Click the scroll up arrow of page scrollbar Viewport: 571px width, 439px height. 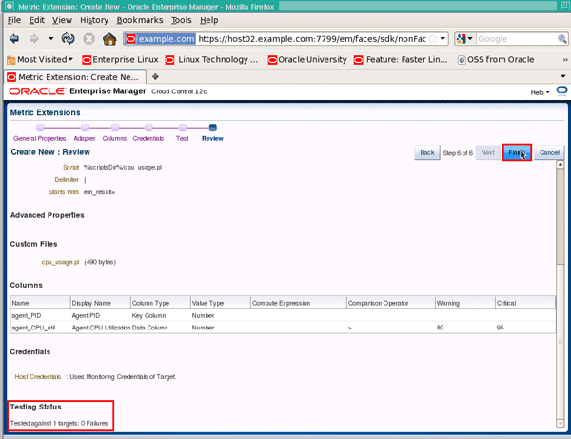click(561, 165)
